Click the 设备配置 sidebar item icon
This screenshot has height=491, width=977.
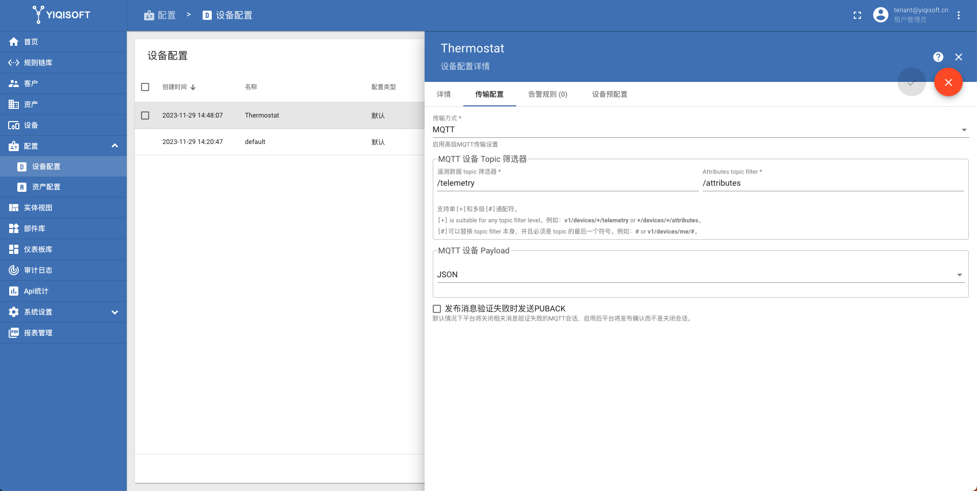click(22, 166)
